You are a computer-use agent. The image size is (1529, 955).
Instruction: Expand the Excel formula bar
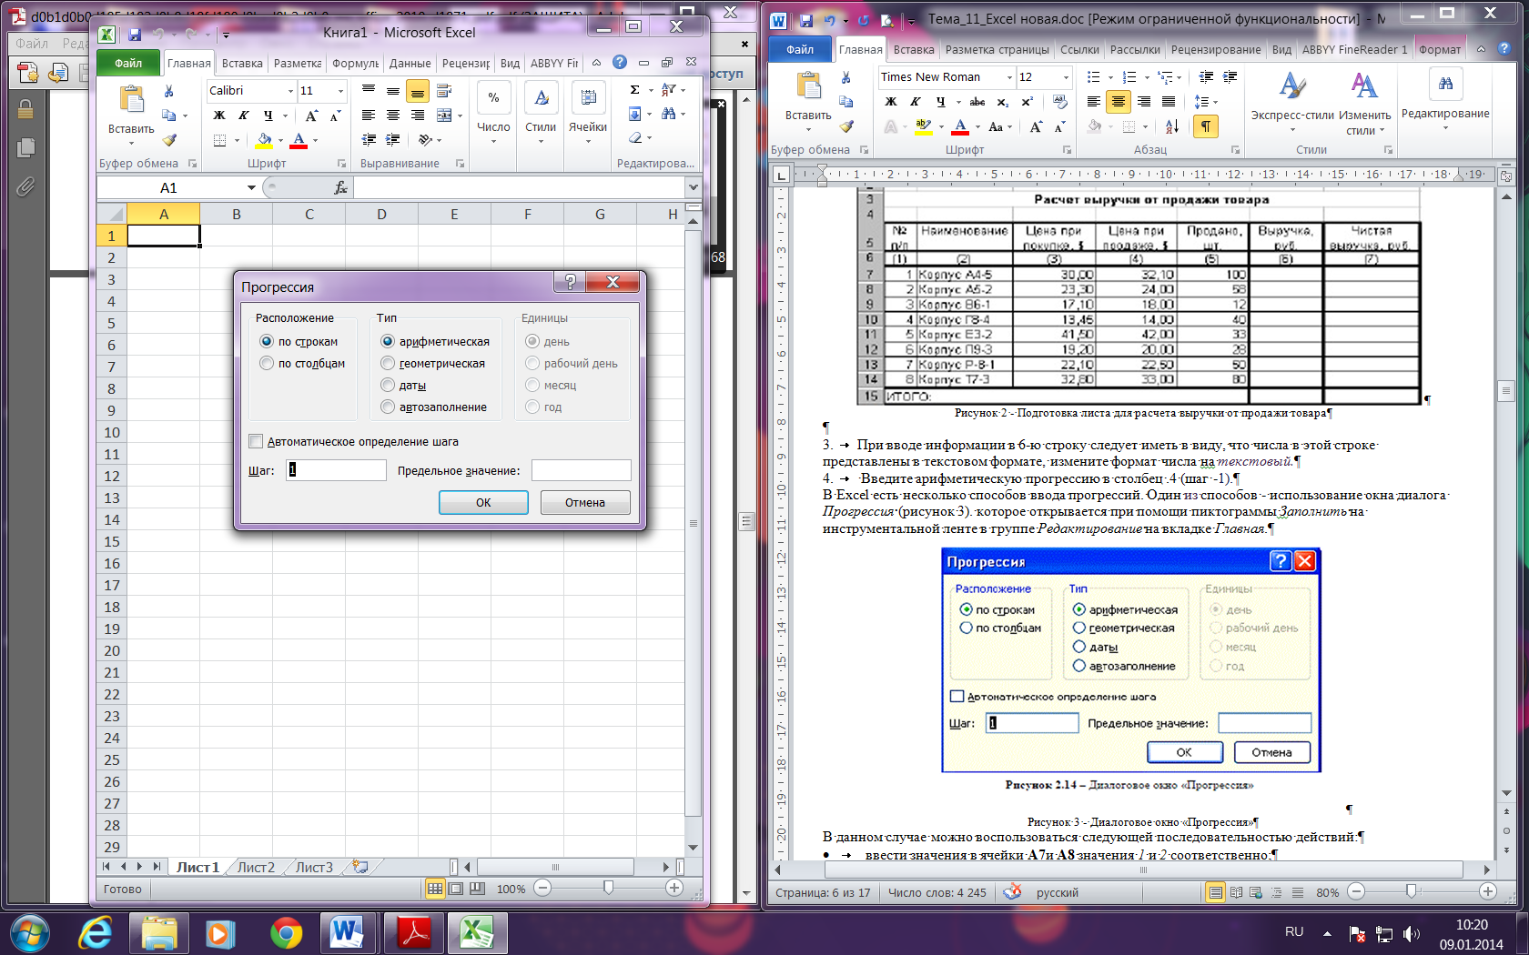pos(693,187)
